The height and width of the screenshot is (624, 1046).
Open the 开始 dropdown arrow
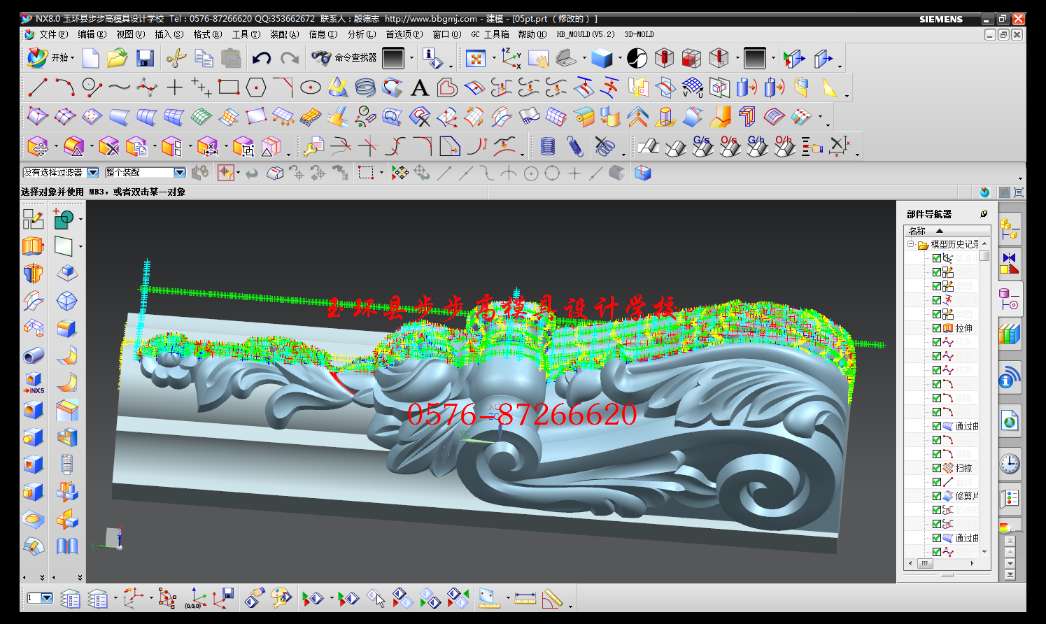click(72, 58)
